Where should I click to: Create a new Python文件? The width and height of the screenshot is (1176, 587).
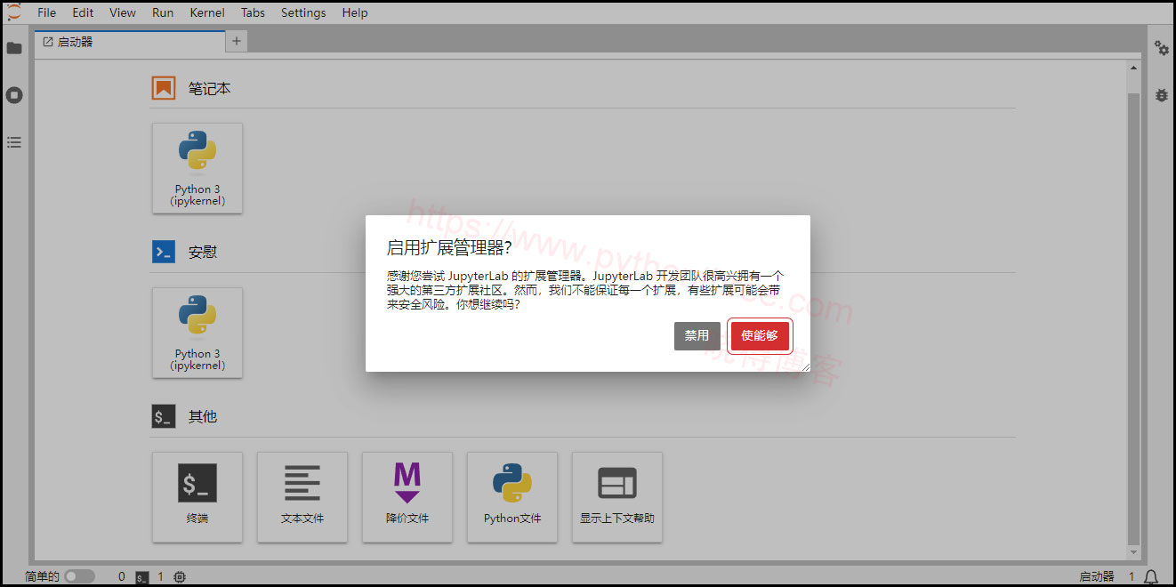512,497
